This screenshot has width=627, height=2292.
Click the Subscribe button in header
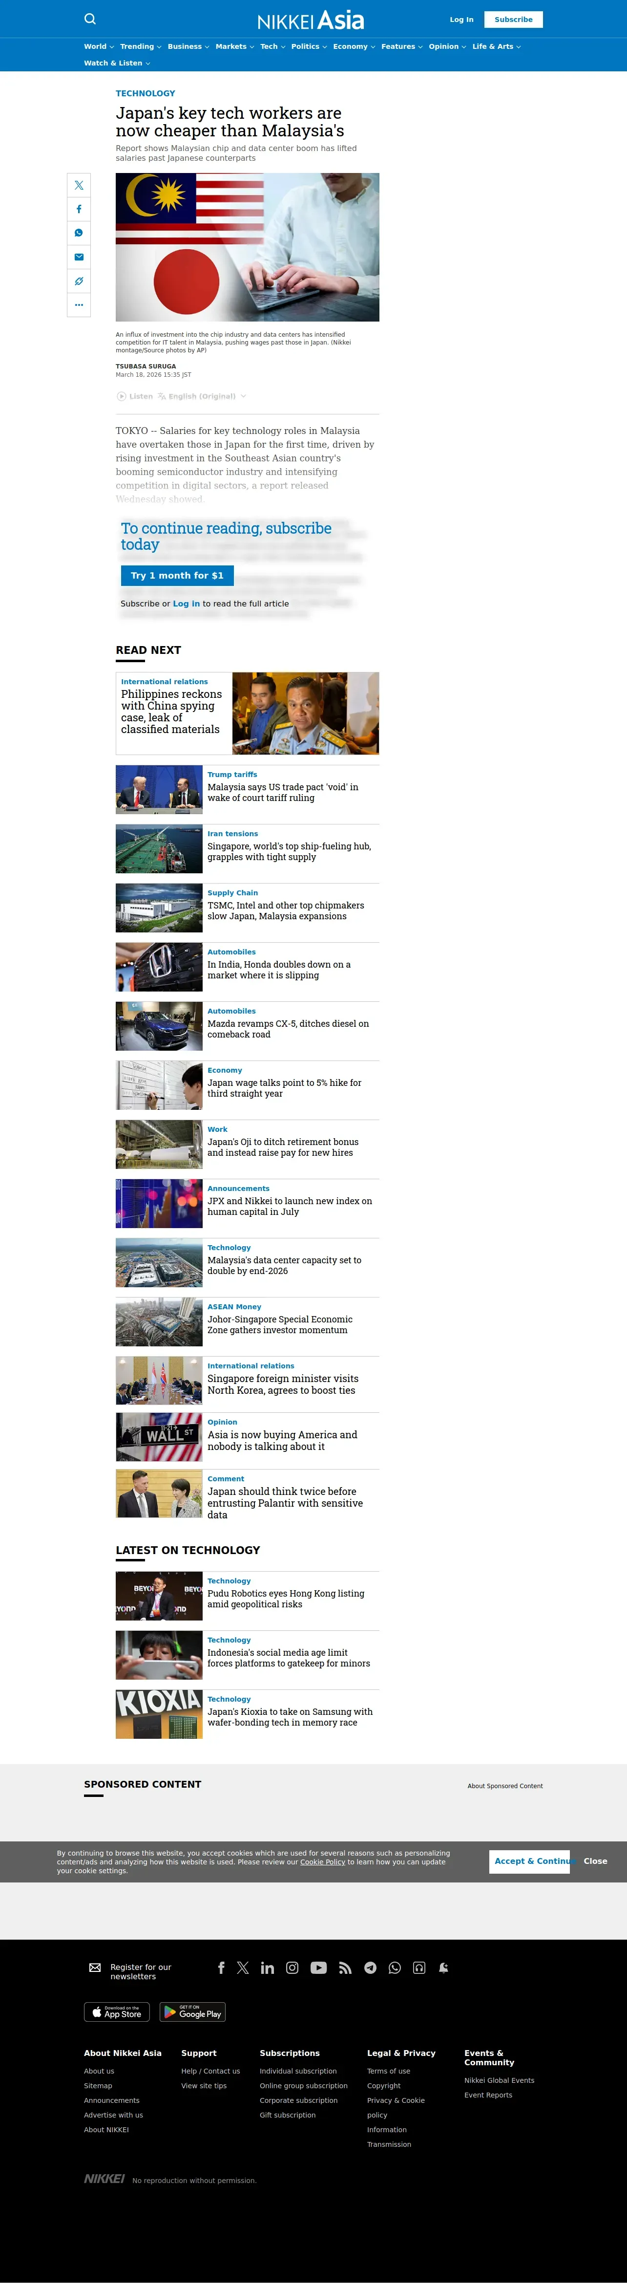(x=513, y=20)
